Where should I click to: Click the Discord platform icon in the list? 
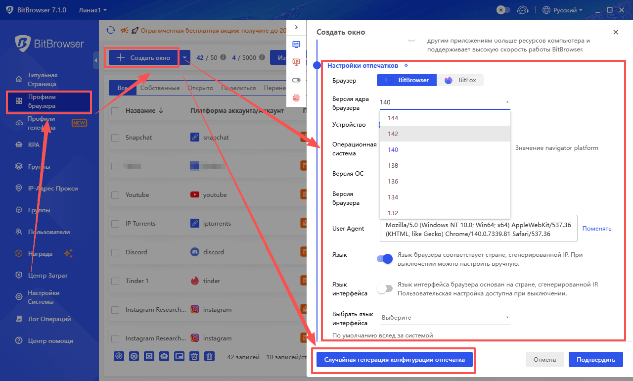point(195,252)
